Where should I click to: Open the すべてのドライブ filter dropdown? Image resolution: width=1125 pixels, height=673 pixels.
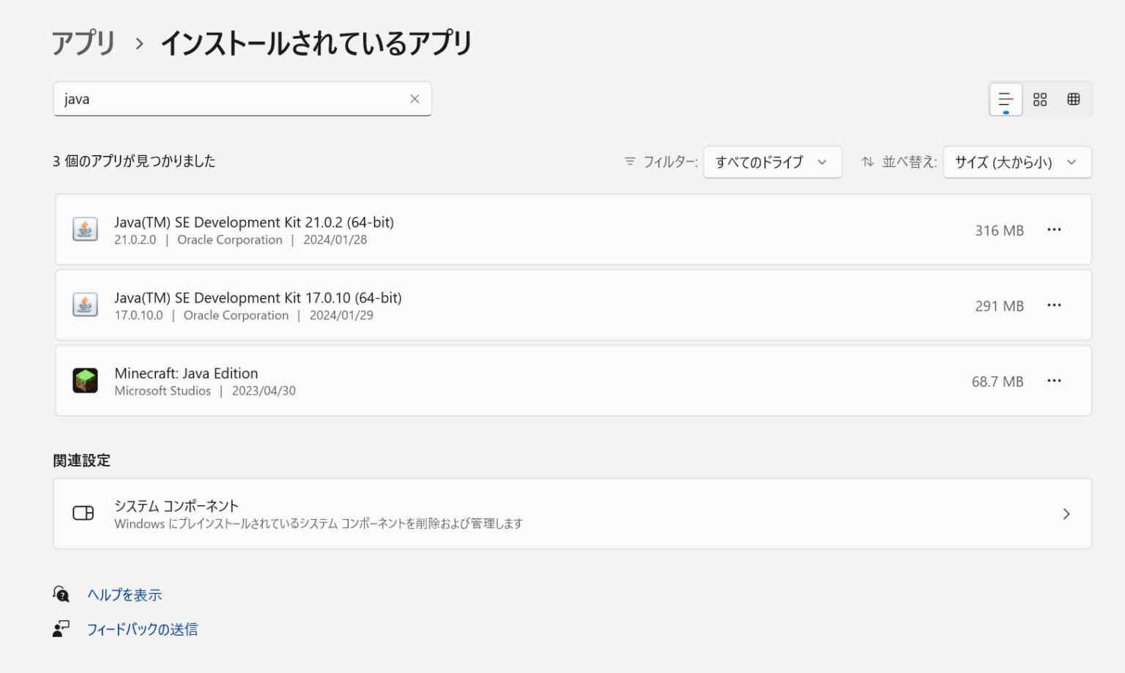click(x=772, y=162)
